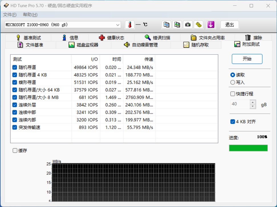
Task: Click the green progress bar
Action: 248,148
